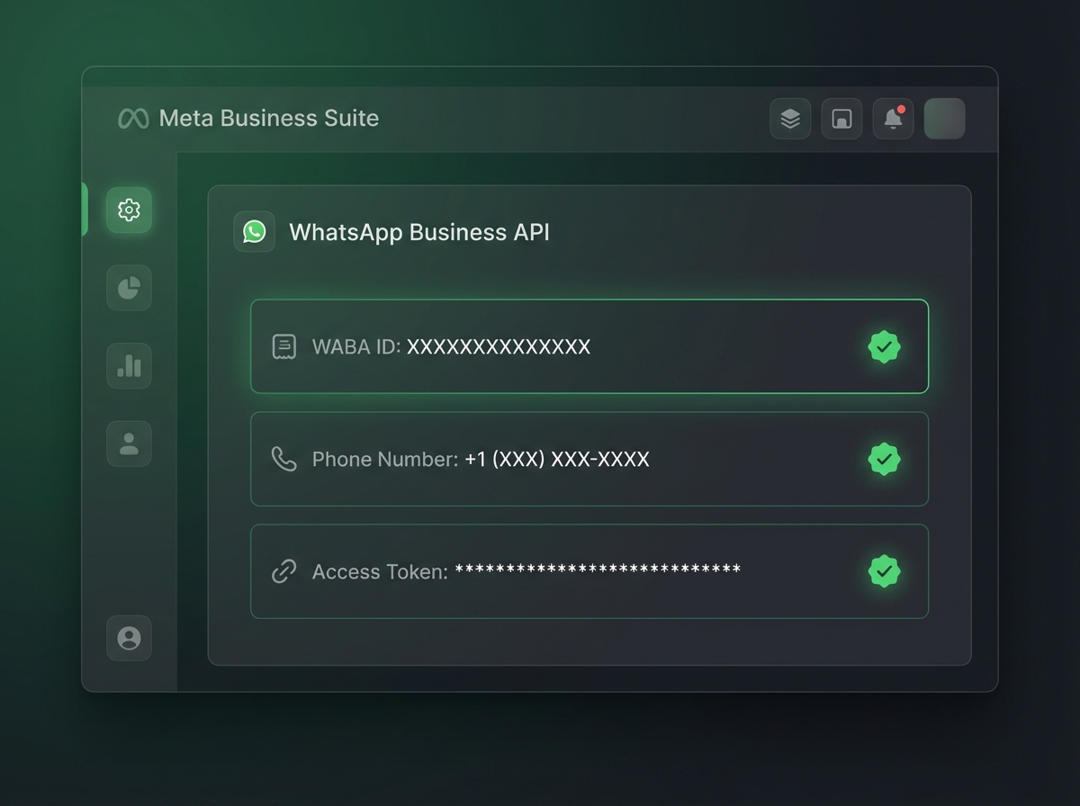Viewport: 1080px width, 806px height.
Task: Open the save/bookmark icon in the top bar
Action: click(x=841, y=118)
